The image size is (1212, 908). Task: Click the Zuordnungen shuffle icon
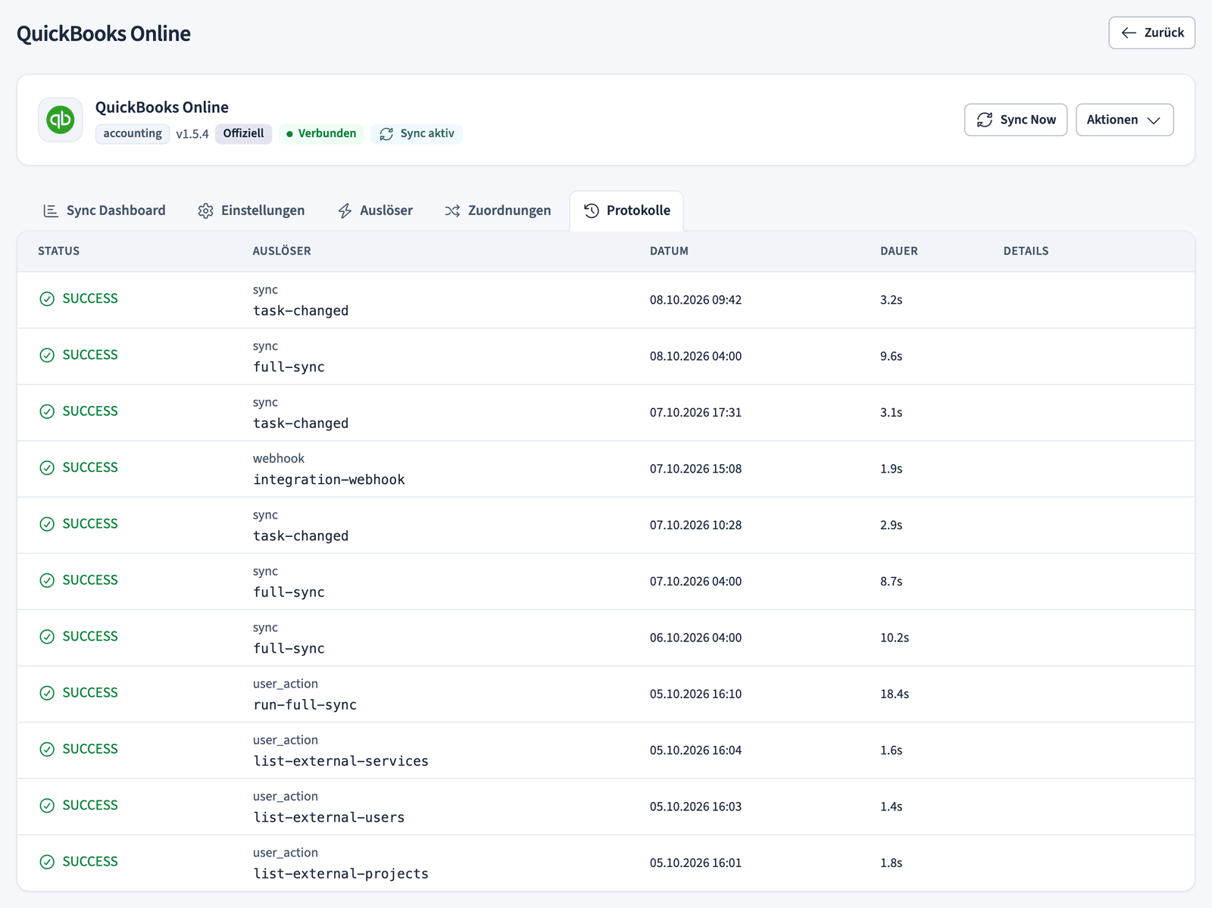tap(452, 211)
